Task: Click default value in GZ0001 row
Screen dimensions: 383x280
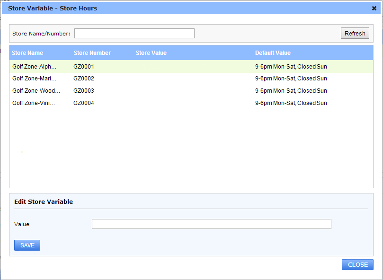Action: point(291,66)
